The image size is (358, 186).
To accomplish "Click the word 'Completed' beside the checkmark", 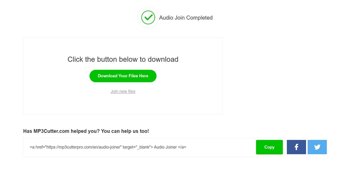I will click(199, 17).
